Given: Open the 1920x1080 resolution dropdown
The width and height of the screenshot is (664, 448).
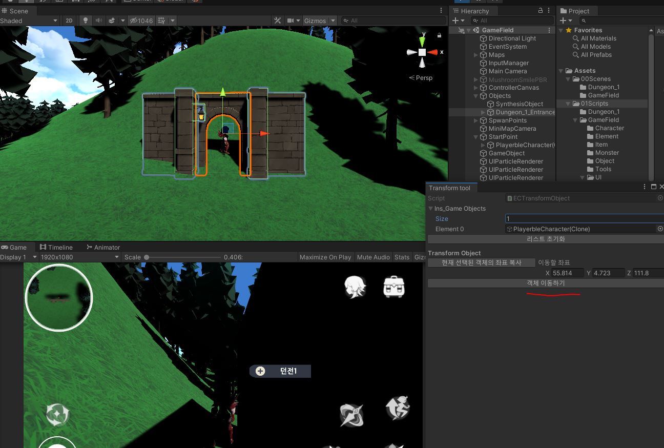Looking at the screenshot, I should (79, 257).
